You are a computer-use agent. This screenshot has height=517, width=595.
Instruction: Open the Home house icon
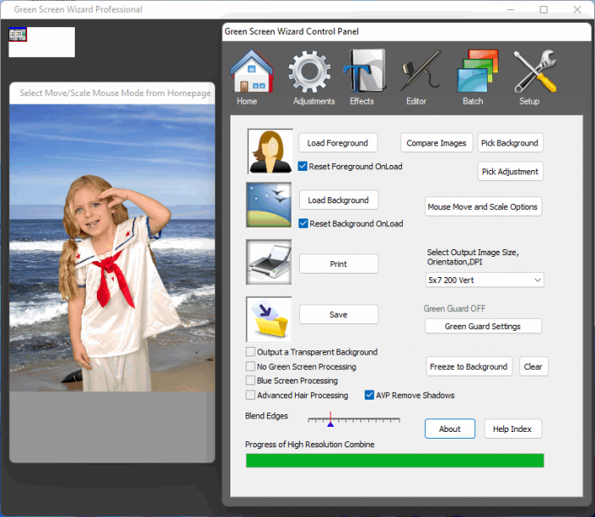[x=251, y=72]
